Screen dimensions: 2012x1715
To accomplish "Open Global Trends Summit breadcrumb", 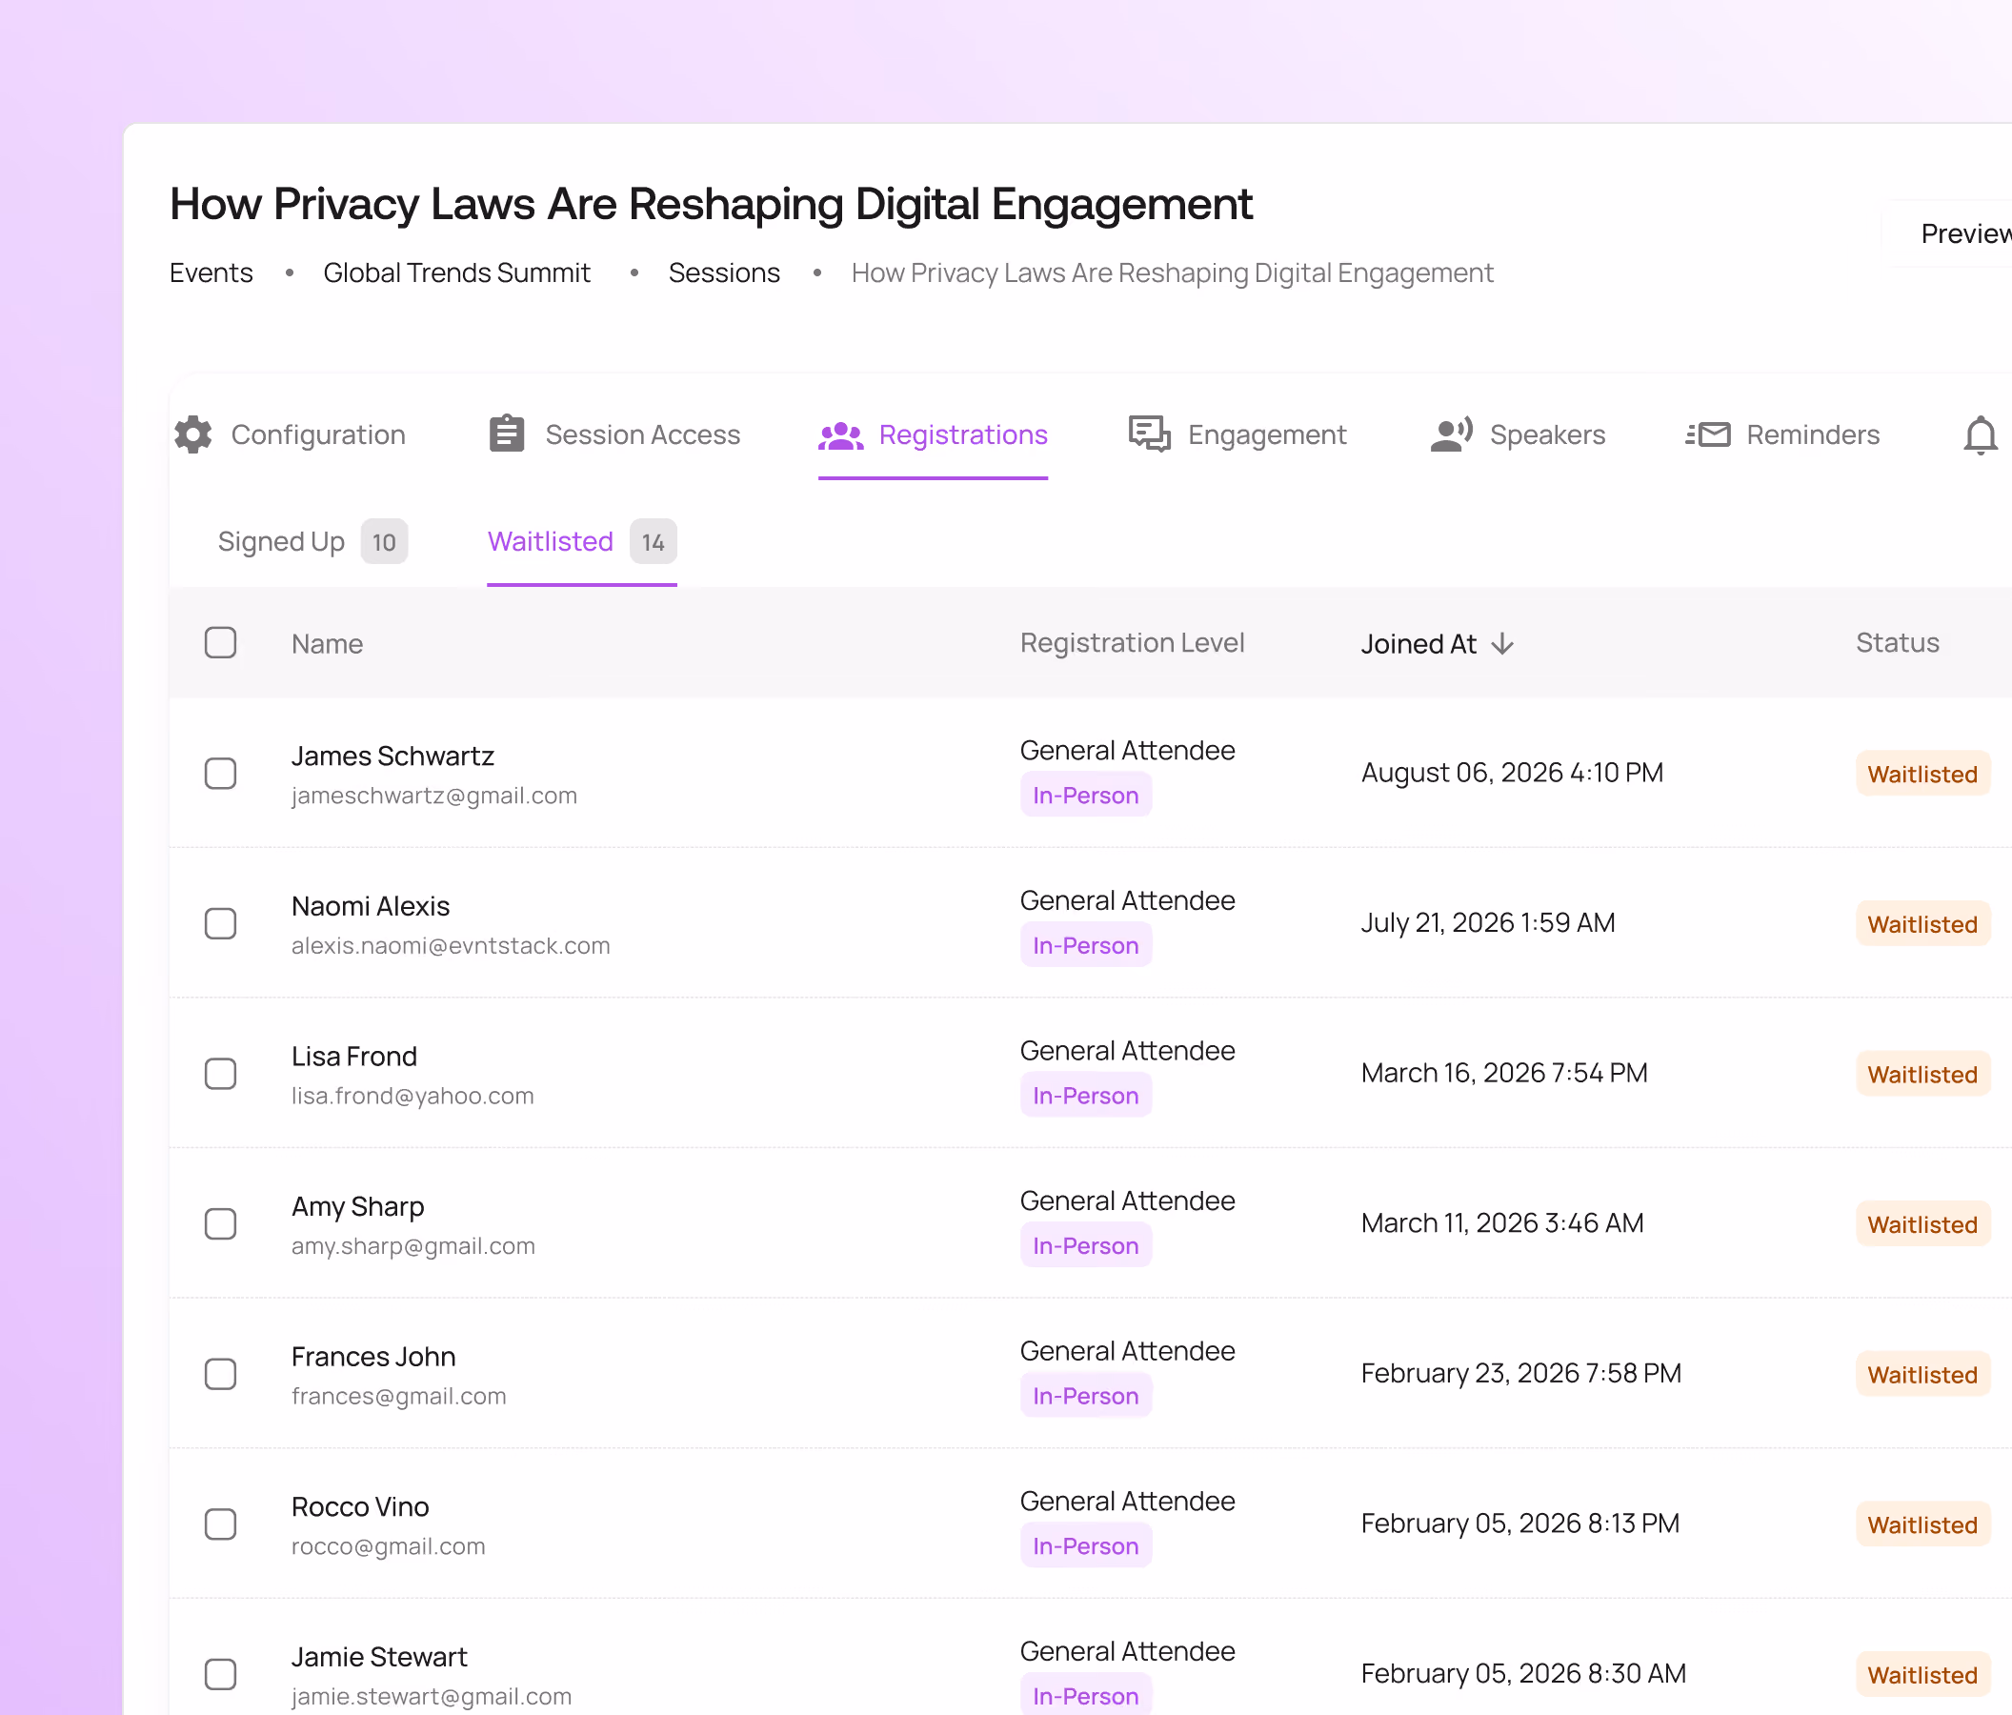I will (x=456, y=272).
